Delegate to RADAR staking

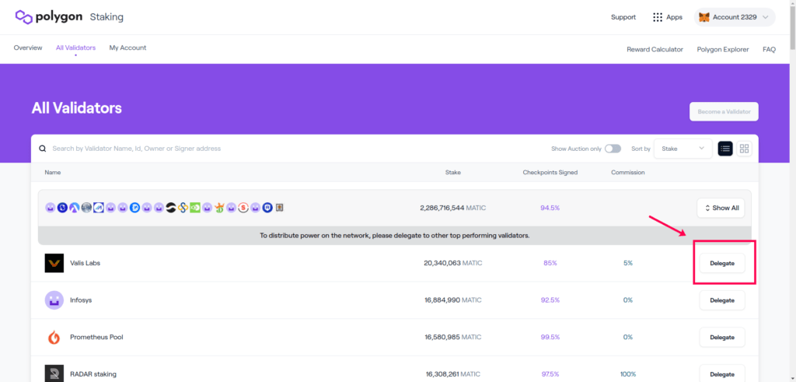point(722,374)
